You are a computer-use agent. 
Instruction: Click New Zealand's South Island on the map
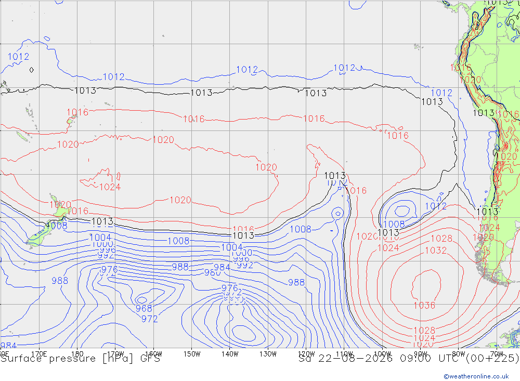point(40,234)
